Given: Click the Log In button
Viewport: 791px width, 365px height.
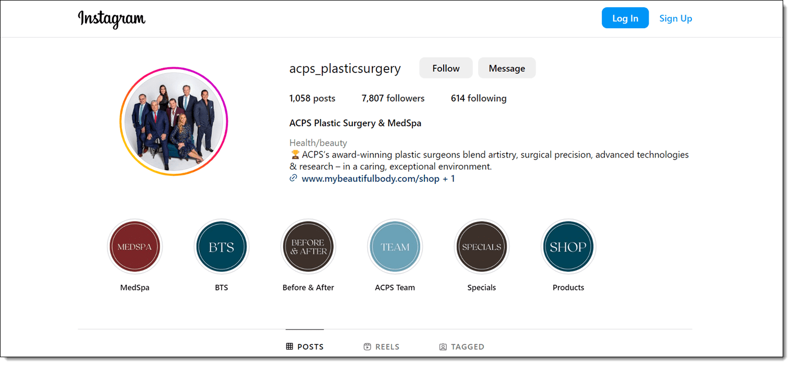Looking at the screenshot, I should pyautogui.click(x=625, y=17).
